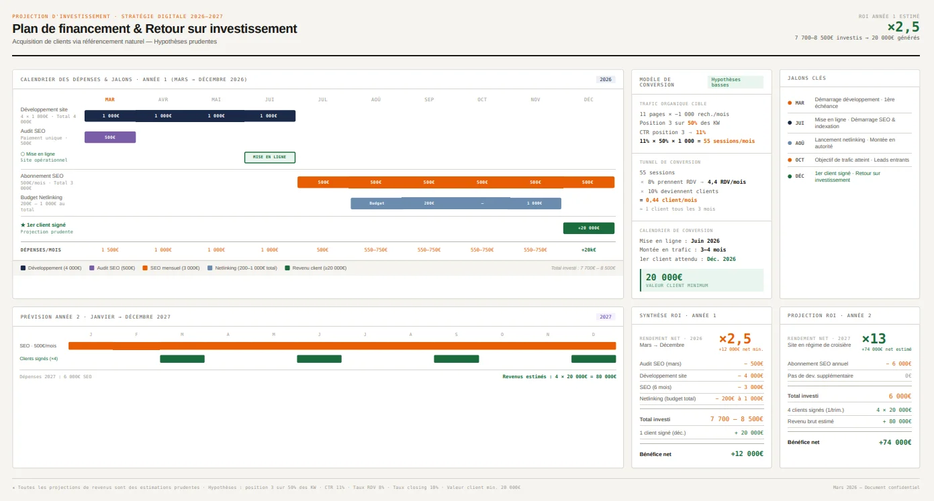Click the Mars 2026 Document confidentiel footer text
The image size is (934, 501).
click(876, 488)
